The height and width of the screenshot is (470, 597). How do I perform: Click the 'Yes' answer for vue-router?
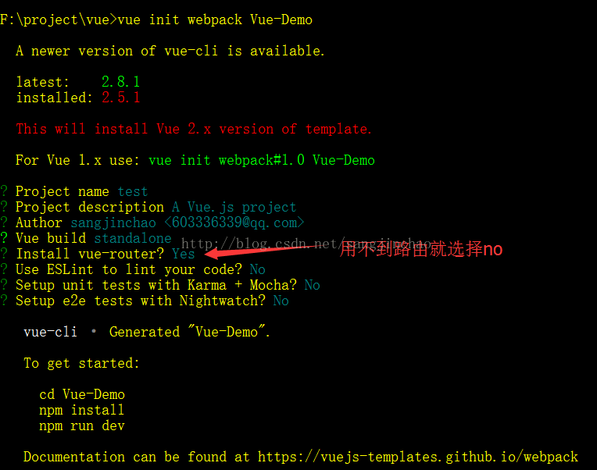click(x=183, y=254)
